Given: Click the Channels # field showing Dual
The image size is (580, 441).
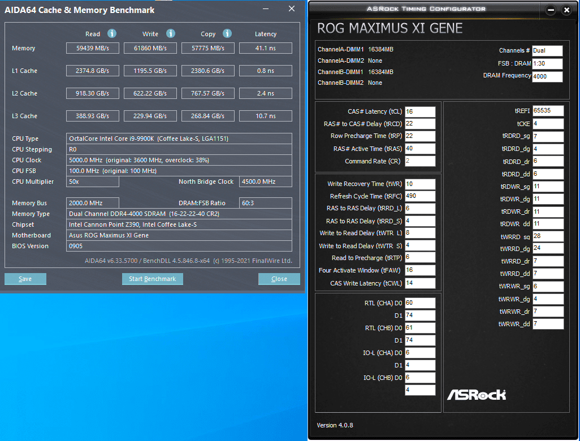Looking at the screenshot, I should click(x=547, y=51).
